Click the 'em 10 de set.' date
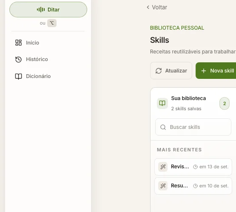The width and height of the screenshot is (236, 212). pos(214,186)
